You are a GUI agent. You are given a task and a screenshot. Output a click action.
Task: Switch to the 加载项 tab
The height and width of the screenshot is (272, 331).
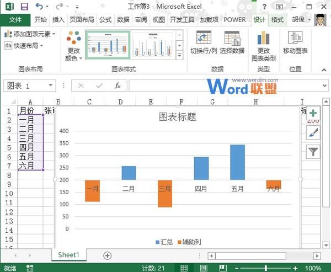click(x=209, y=20)
